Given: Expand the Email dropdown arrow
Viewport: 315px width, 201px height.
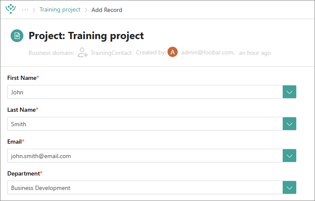Looking at the screenshot, I should coord(289,156).
